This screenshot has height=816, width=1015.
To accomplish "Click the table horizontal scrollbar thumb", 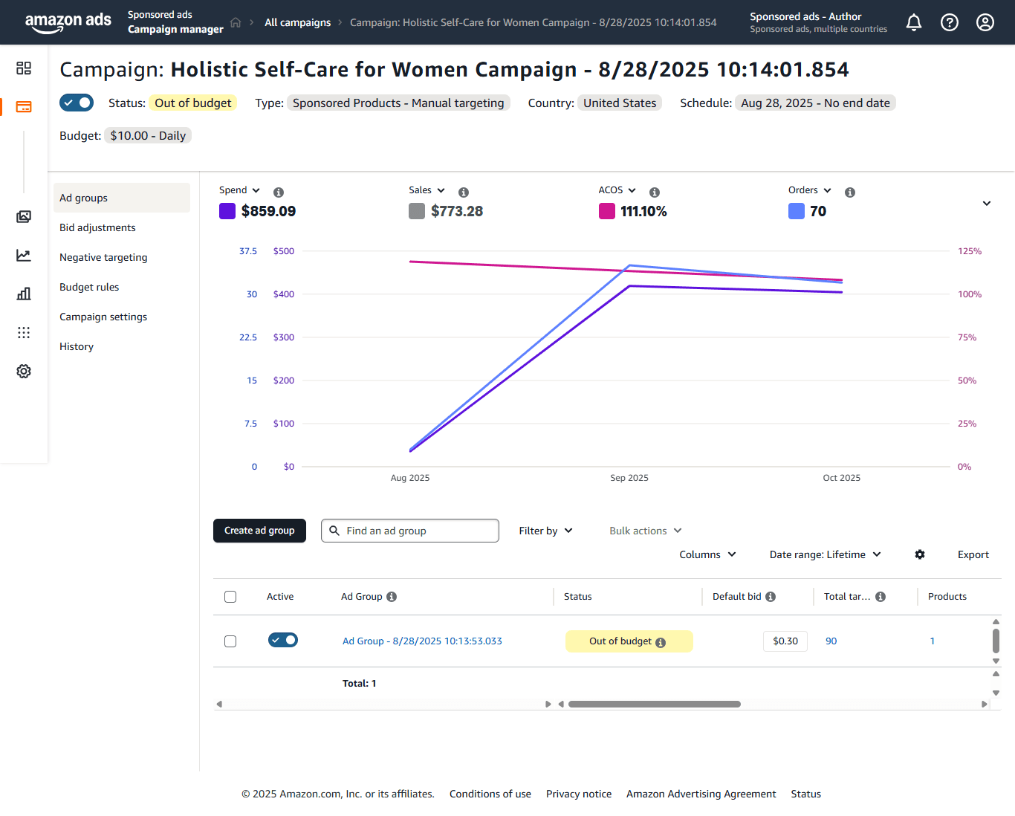I will pos(655,704).
